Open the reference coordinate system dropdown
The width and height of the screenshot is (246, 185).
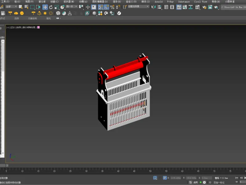click(x=72, y=6)
